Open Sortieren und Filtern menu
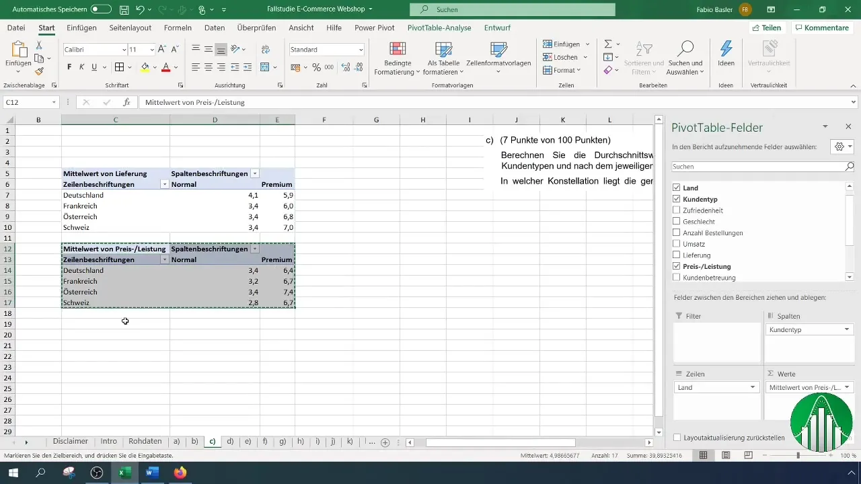Viewport: 861px width, 484px height. [x=644, y=58]
